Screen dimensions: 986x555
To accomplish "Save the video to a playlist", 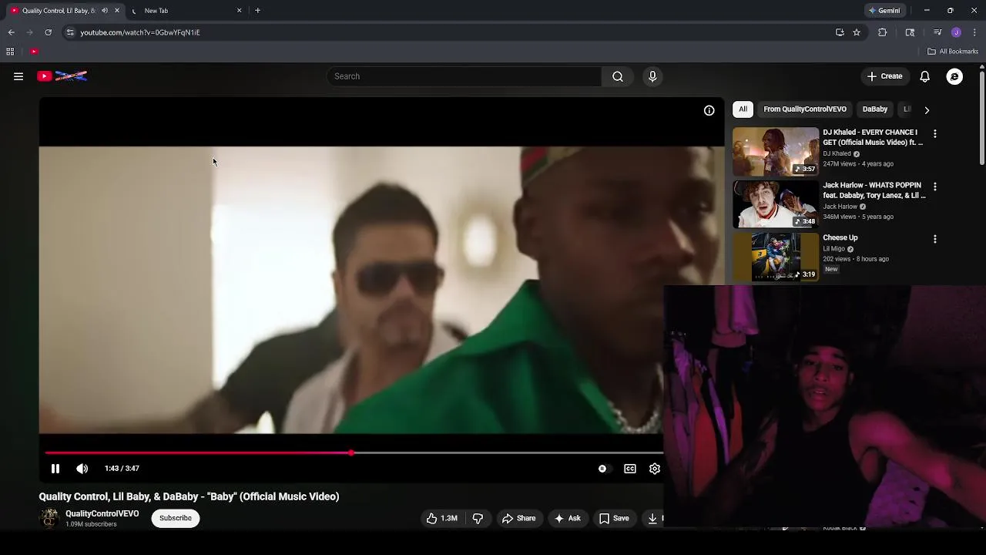I will coord(614,518).
